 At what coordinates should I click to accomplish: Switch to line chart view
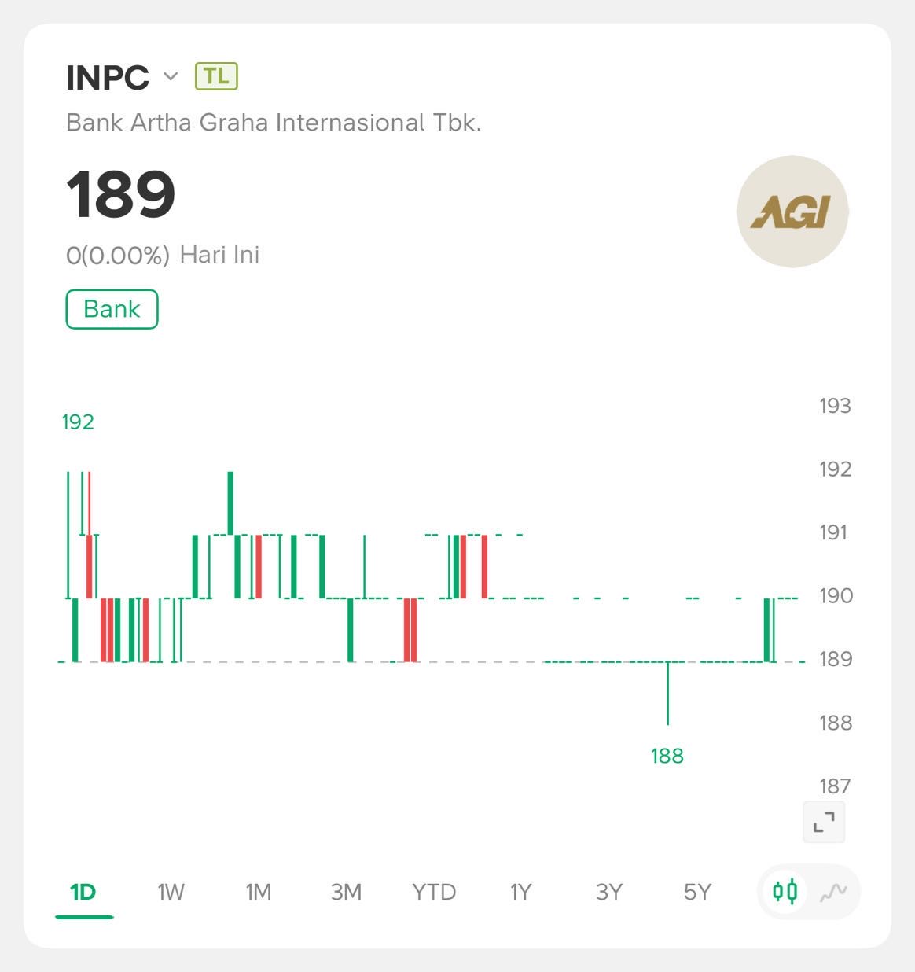click(x=833, y=892)
